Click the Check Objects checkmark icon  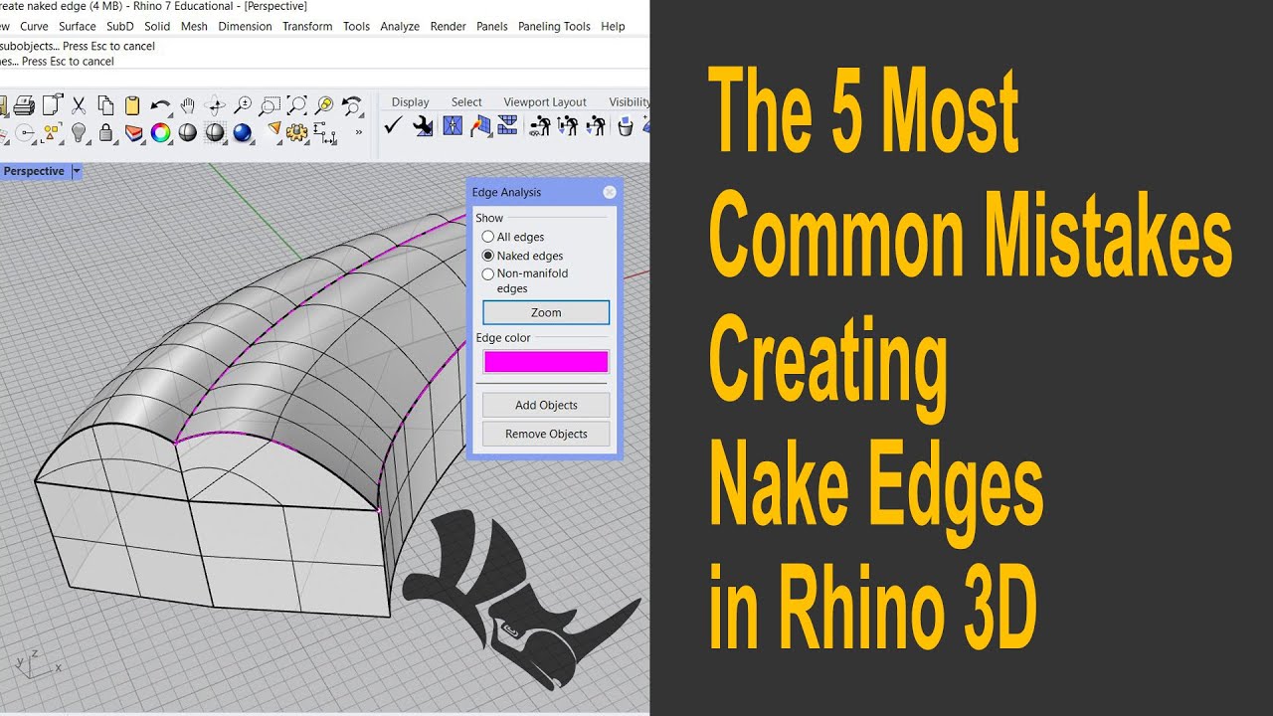click(393, 125)
